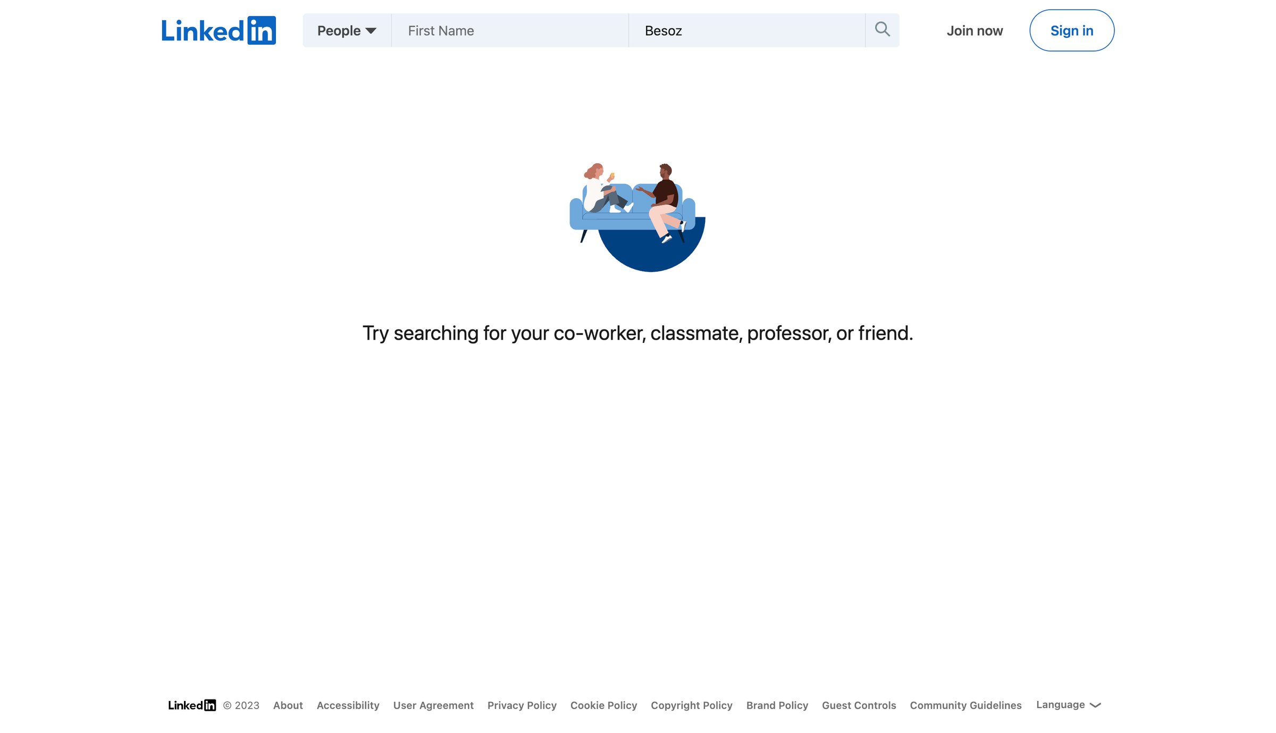Open the Privacy Policy link
The height and width of the screenshot is (733, 1276).
tap(522, 705)
